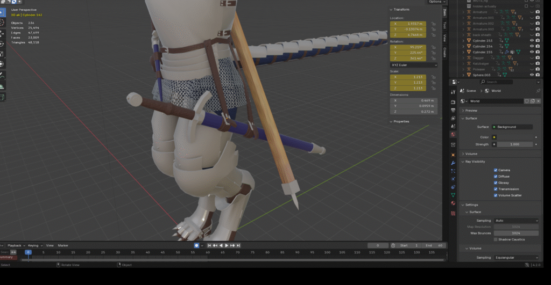The height and width of the screenshot is (285, 551).
Task: Open the XYZ Euler rotation mode dropdown
Action: pos(413,65)
